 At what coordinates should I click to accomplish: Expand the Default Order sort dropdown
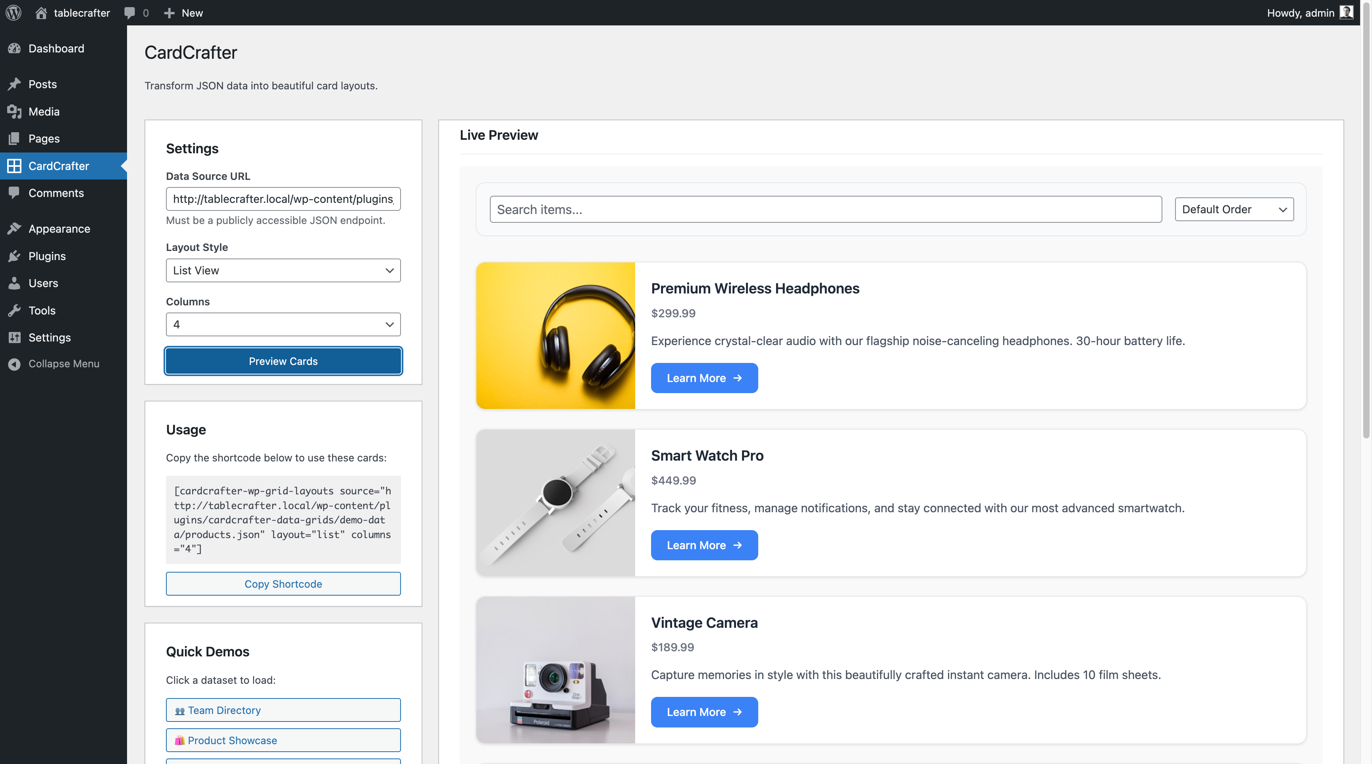[x=1233, y=209]
